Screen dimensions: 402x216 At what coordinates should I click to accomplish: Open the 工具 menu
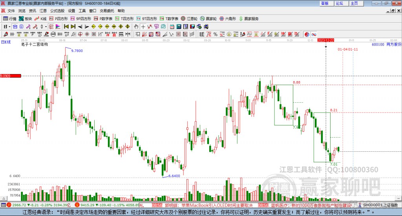pyautogui.click(x=82, y=11)
